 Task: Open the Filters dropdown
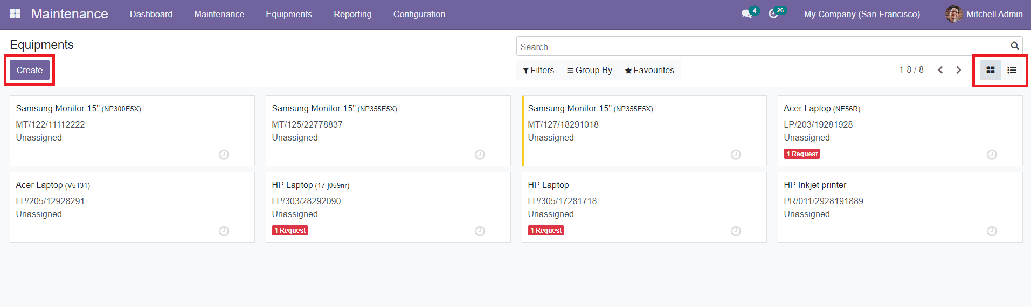point(538,70)
